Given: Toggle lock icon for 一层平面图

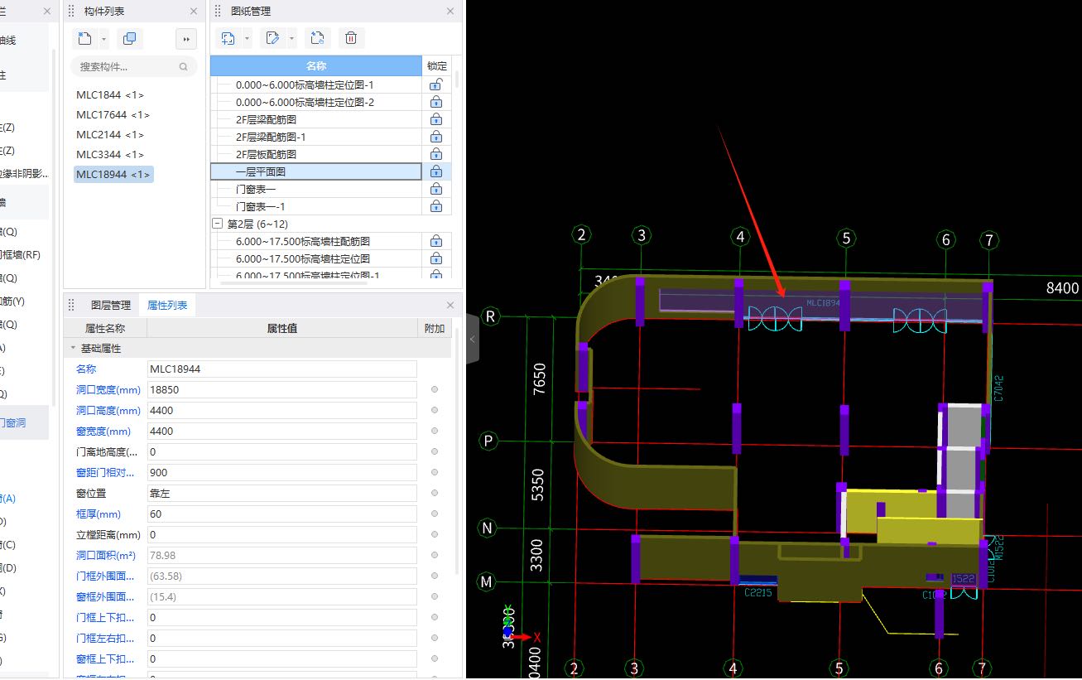Looking at the screenshot, I should [x=435, y=171].
